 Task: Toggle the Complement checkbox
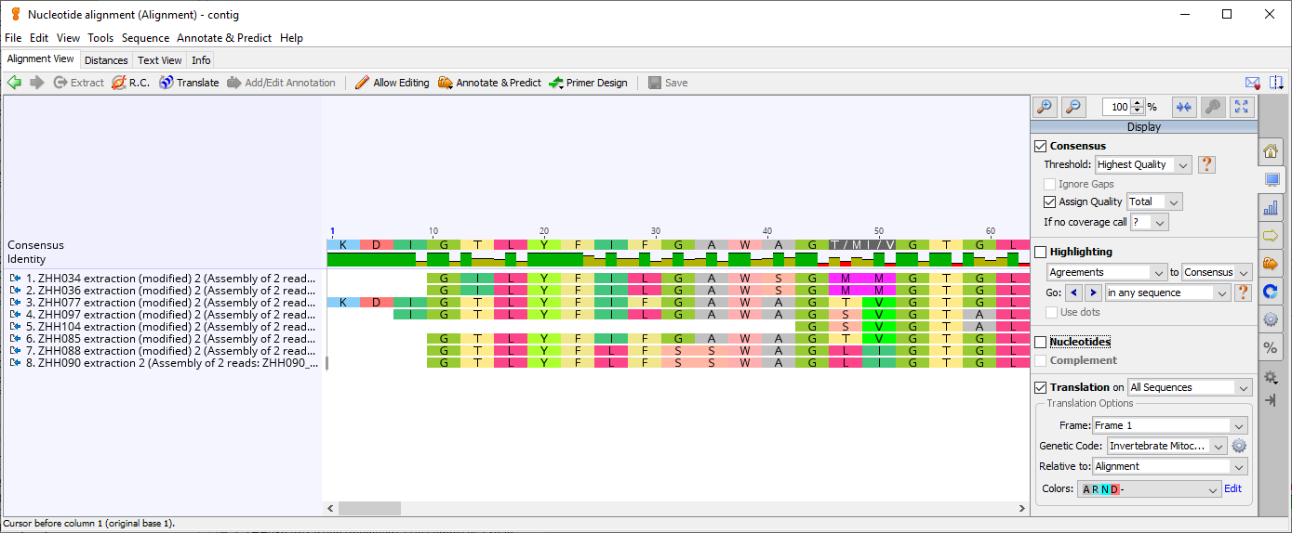coord(1041,360)
